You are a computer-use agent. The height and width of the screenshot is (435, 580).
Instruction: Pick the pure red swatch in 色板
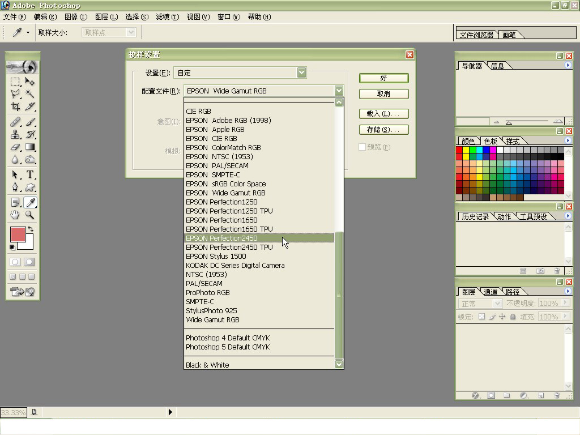coord(459,150)
